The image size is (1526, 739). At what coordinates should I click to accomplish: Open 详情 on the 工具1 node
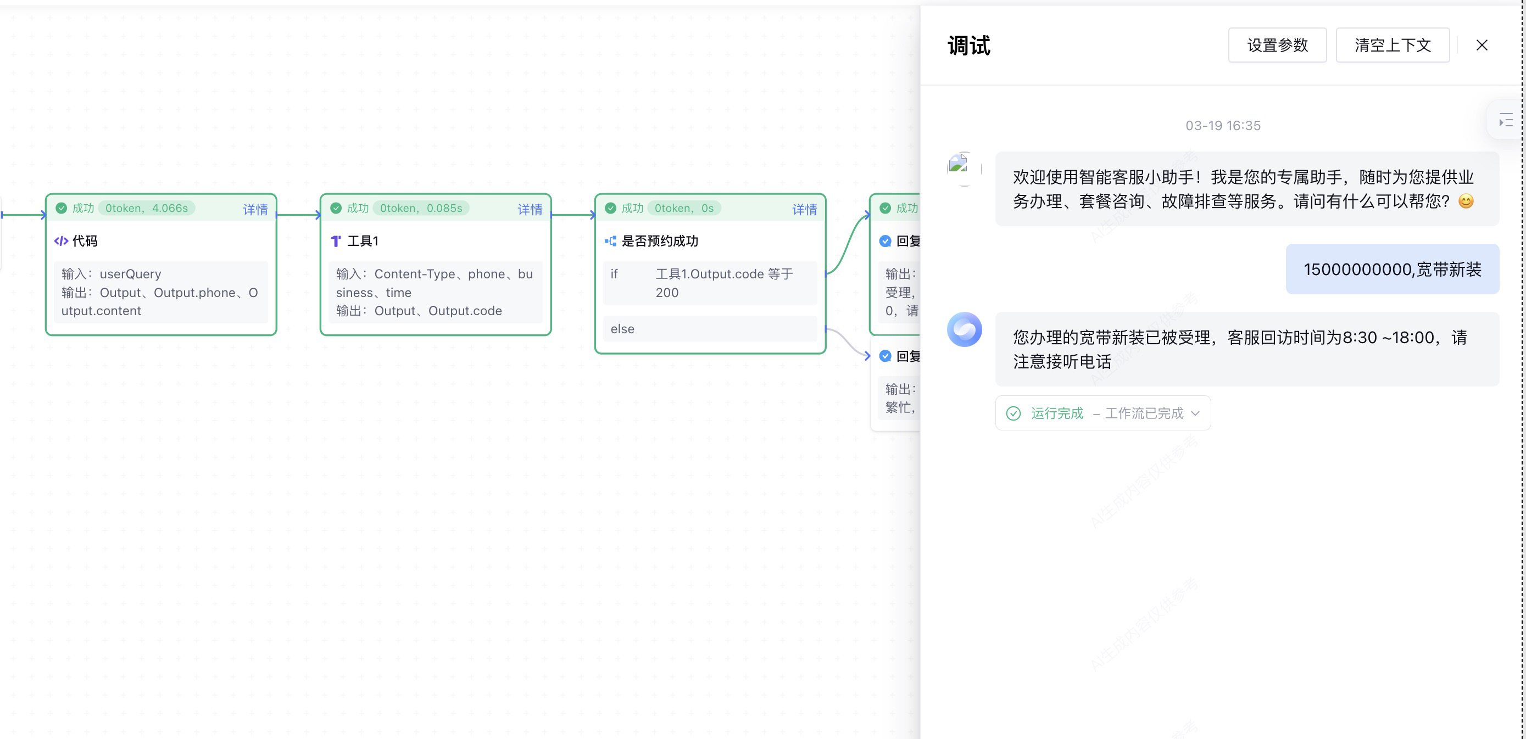coord(530,209)
